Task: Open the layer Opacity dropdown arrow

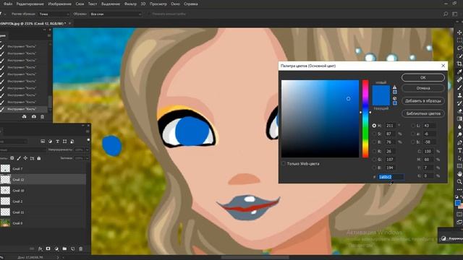Action: point(87,149)
